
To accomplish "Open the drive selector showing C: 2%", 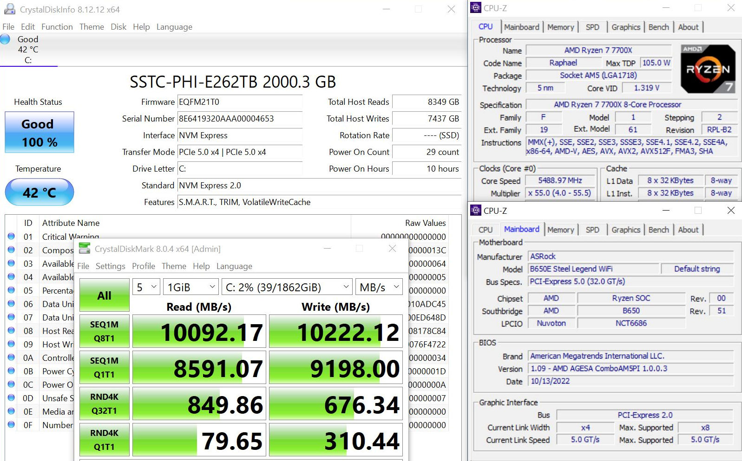I will [287, 287].
